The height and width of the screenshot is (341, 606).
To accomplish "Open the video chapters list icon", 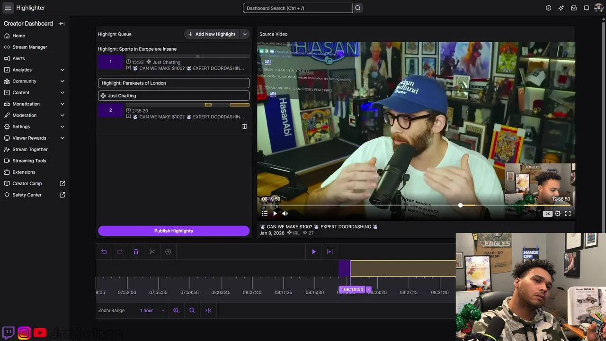I will pos(265,214).
